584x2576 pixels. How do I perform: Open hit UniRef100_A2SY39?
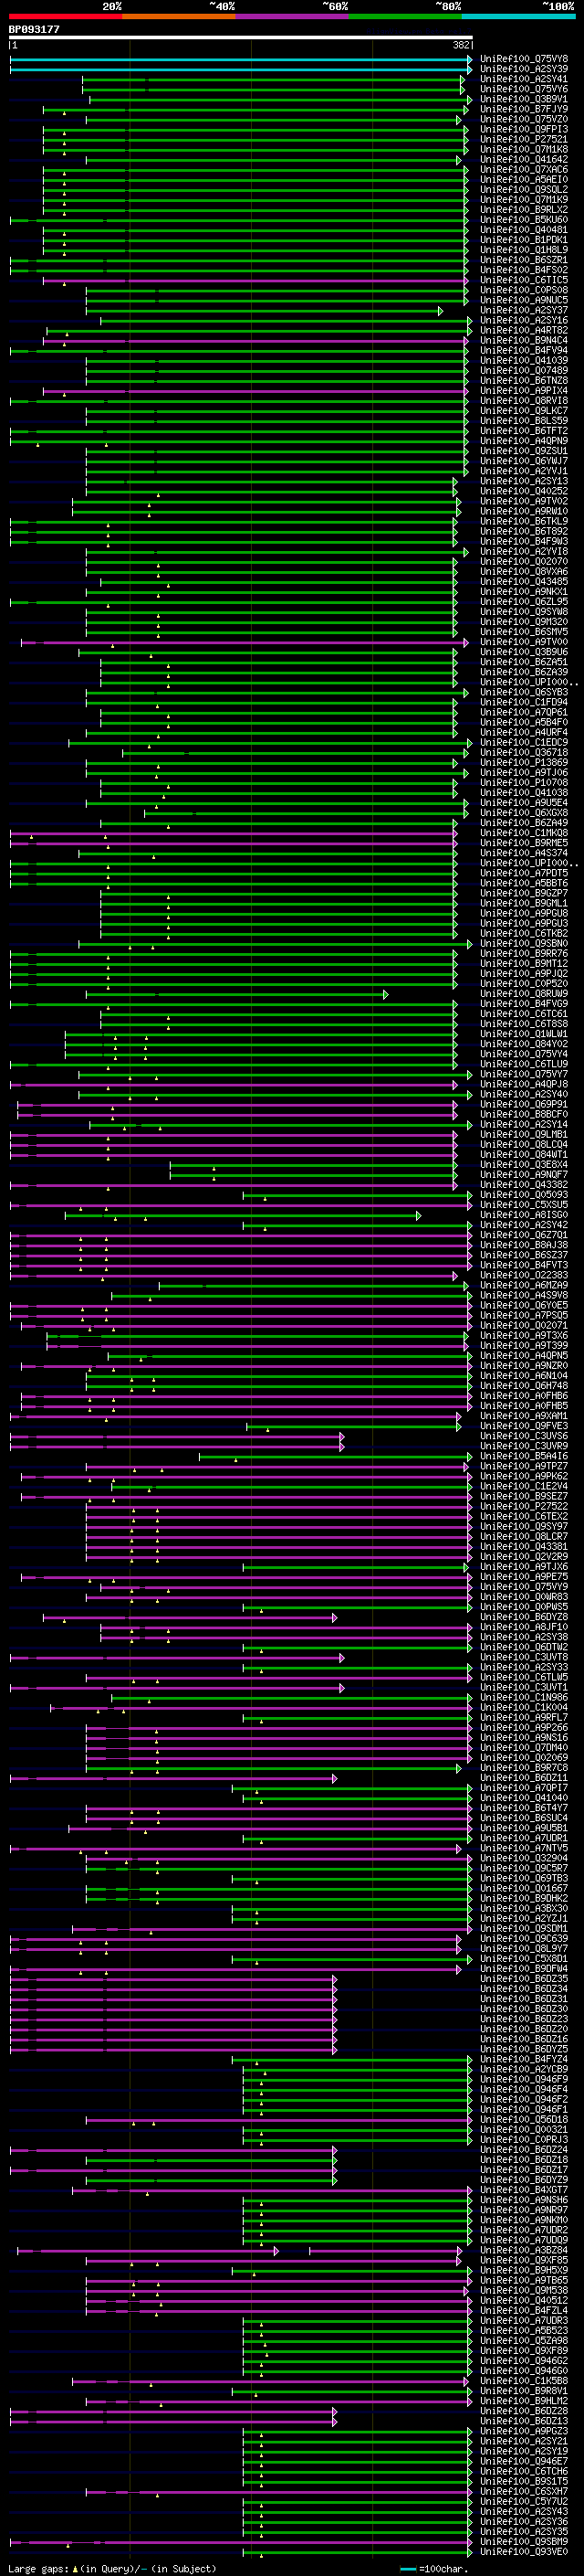524,69
